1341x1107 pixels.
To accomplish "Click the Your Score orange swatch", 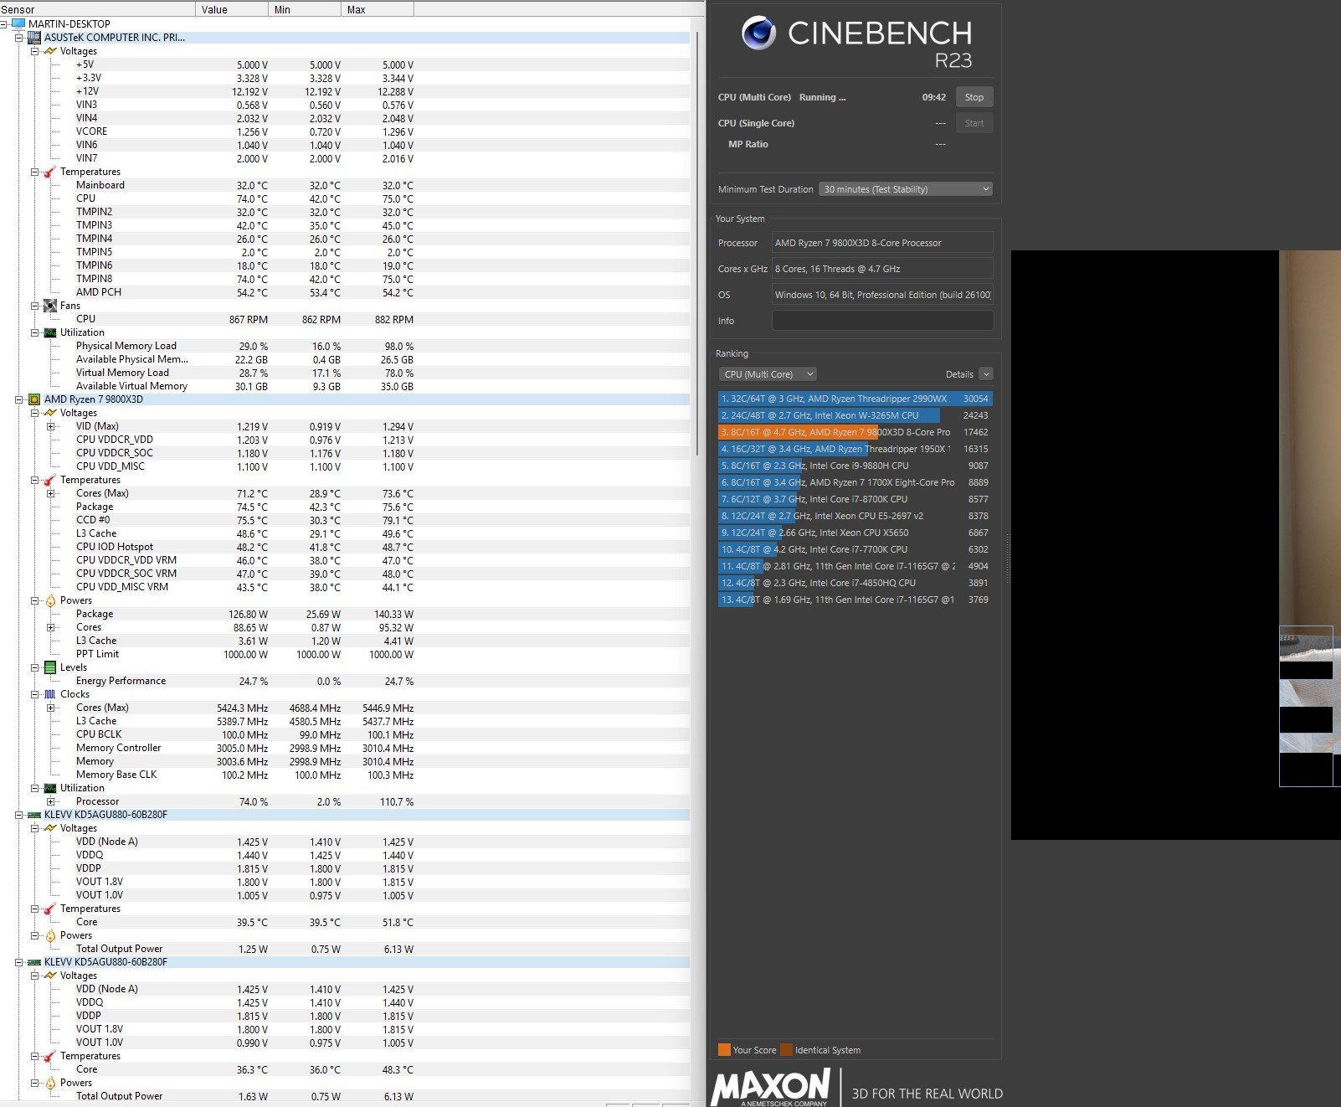I will pos(724,1050).
